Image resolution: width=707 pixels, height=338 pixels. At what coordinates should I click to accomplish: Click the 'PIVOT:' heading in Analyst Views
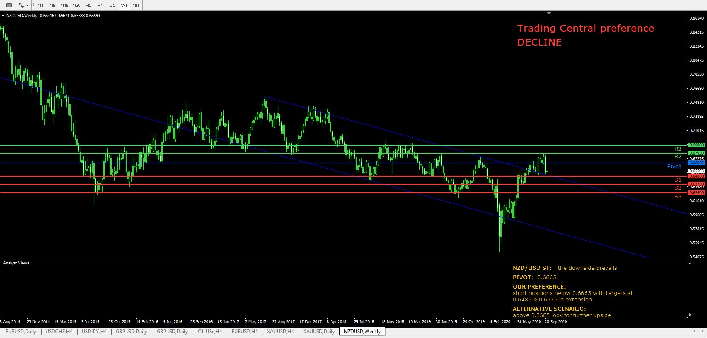(x=523, y=278)
